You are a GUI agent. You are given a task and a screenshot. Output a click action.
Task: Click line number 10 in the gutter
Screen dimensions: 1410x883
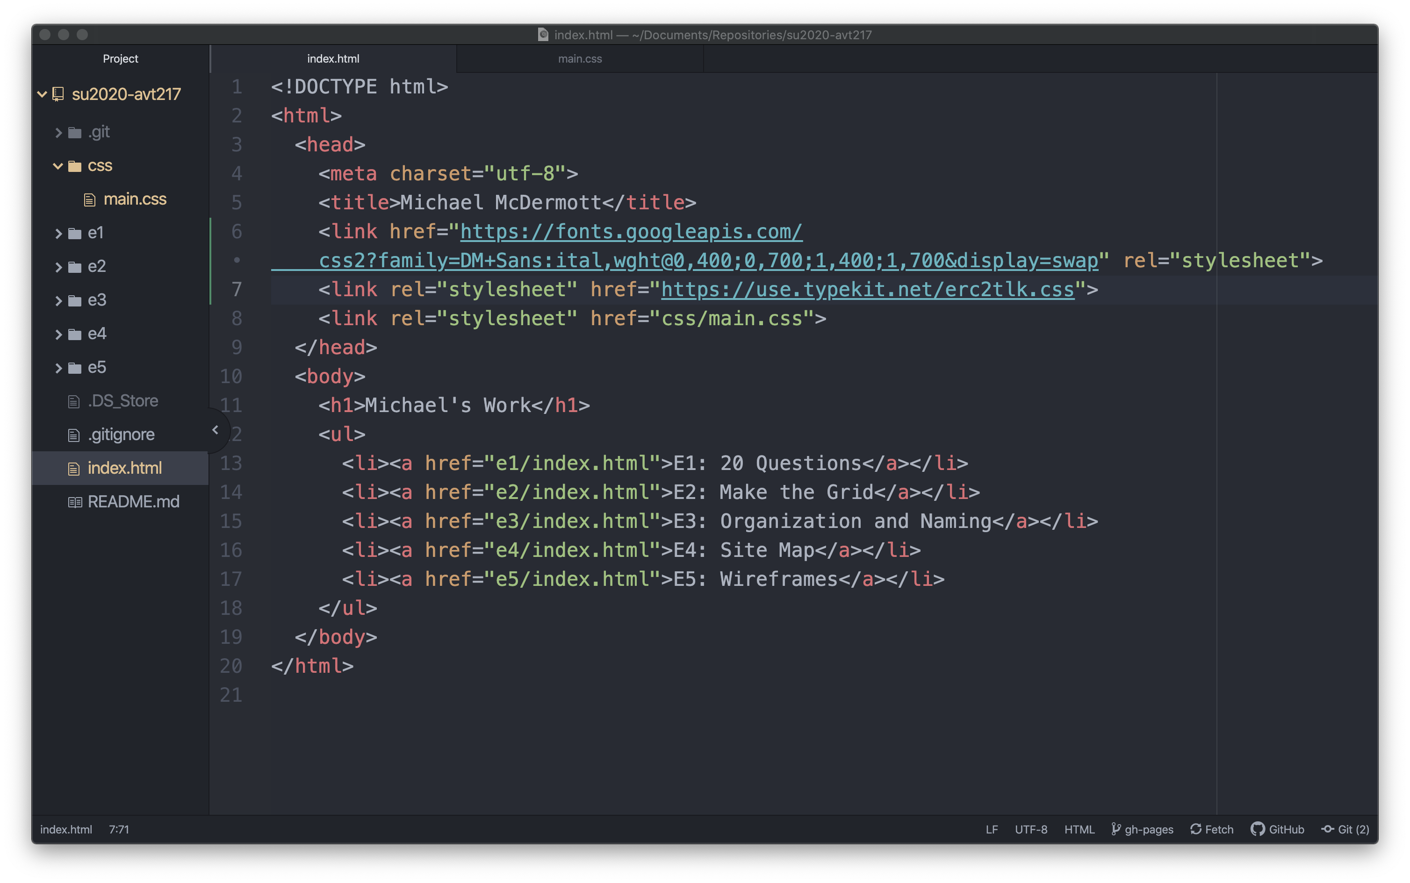click(x=231, y=377)
